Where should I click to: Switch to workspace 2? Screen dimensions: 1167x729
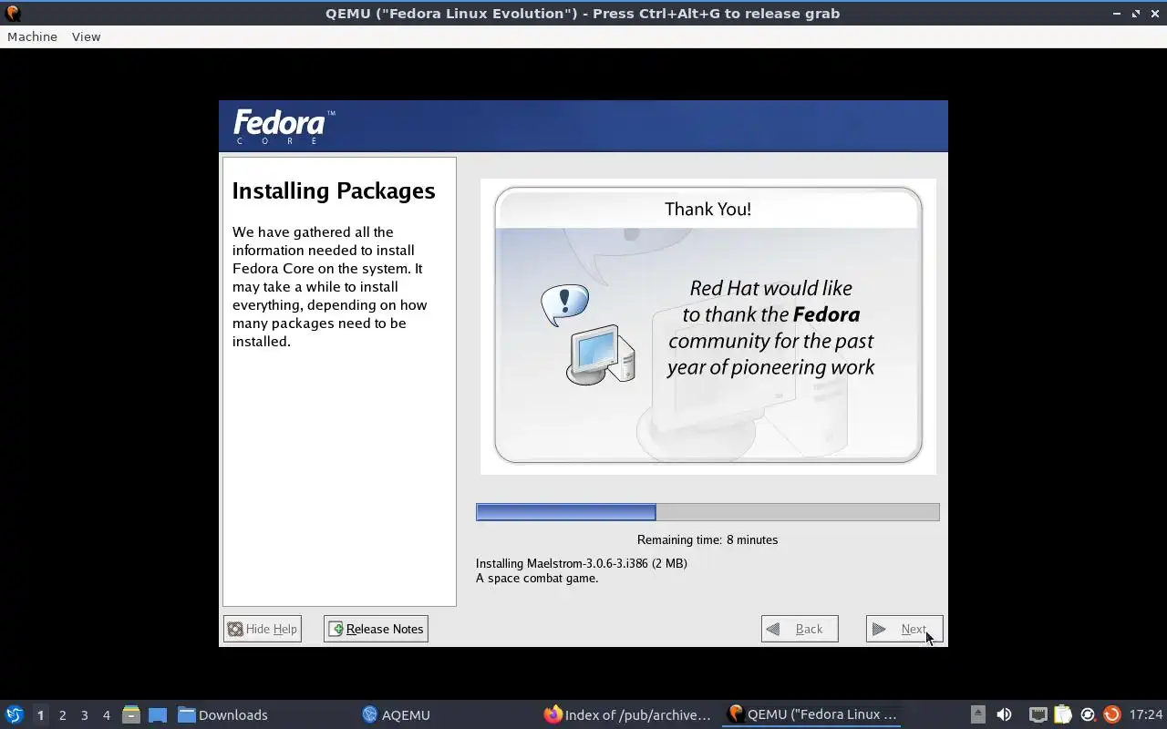(62, 715)
